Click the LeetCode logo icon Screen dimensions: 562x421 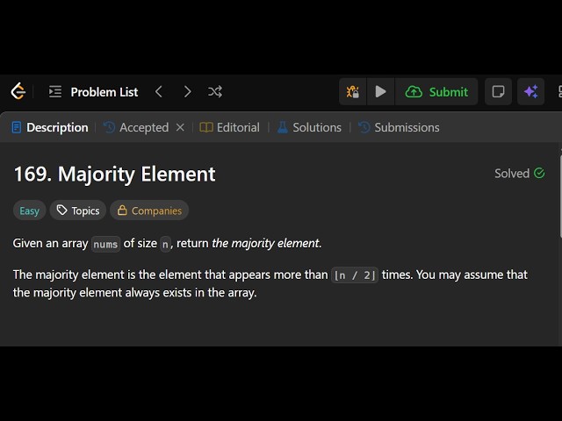[x=18, y=91]
